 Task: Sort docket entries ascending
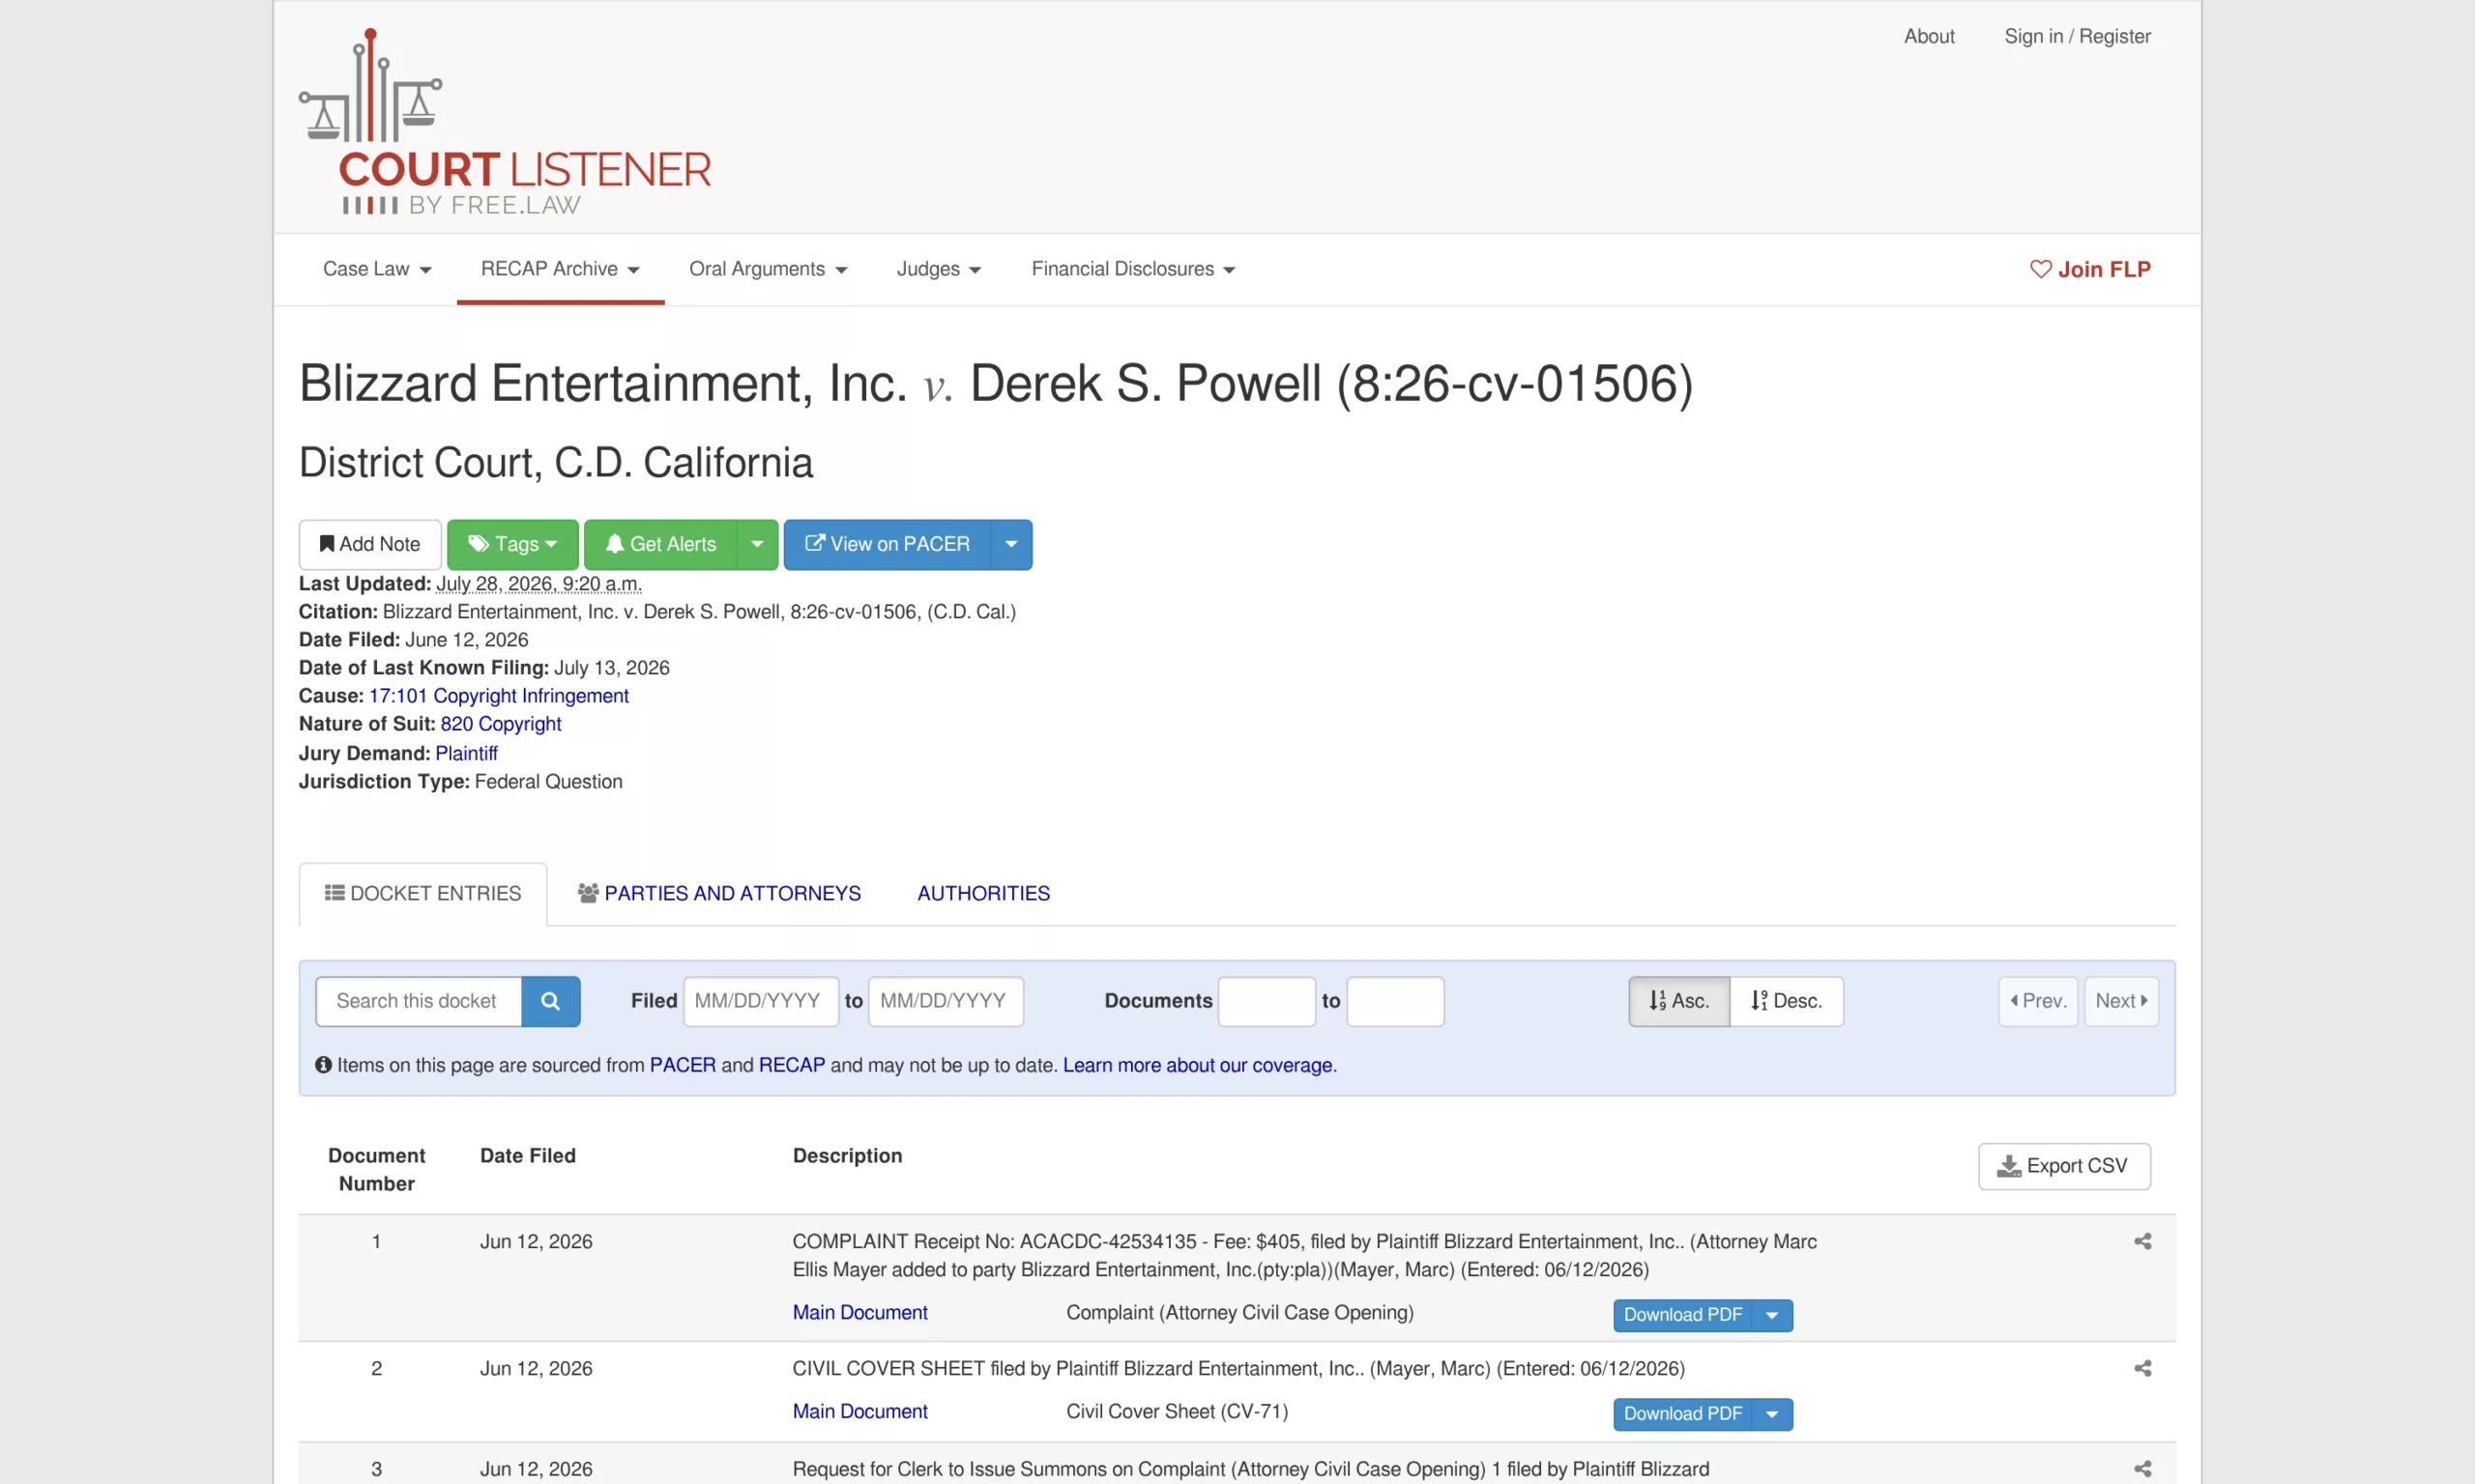(1678, 1001)
